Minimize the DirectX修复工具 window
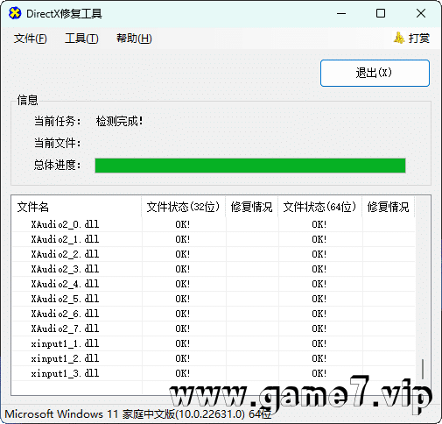Viewport: 442px width, 424px height. 341,13
